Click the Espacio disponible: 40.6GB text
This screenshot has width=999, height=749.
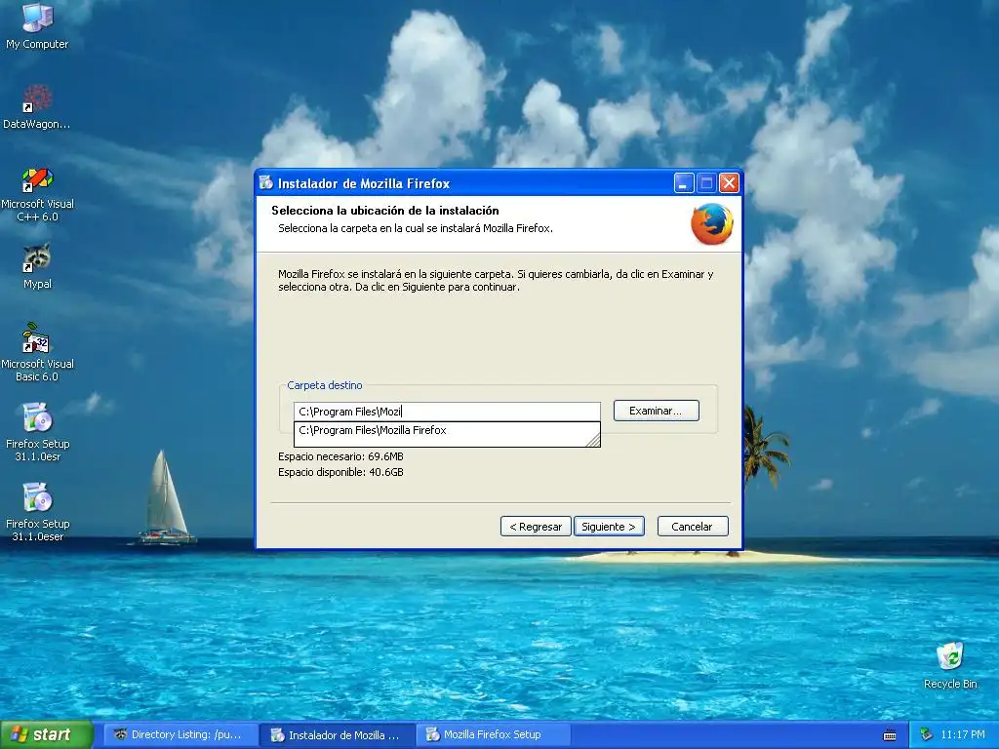(x=340, y=473)
